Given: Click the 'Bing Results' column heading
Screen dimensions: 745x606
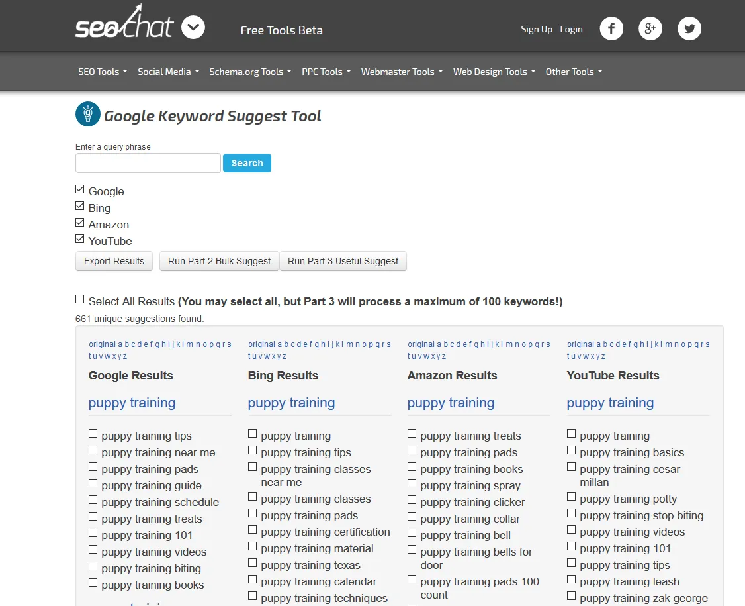Looking at the screenshot, I should [283, 376].
